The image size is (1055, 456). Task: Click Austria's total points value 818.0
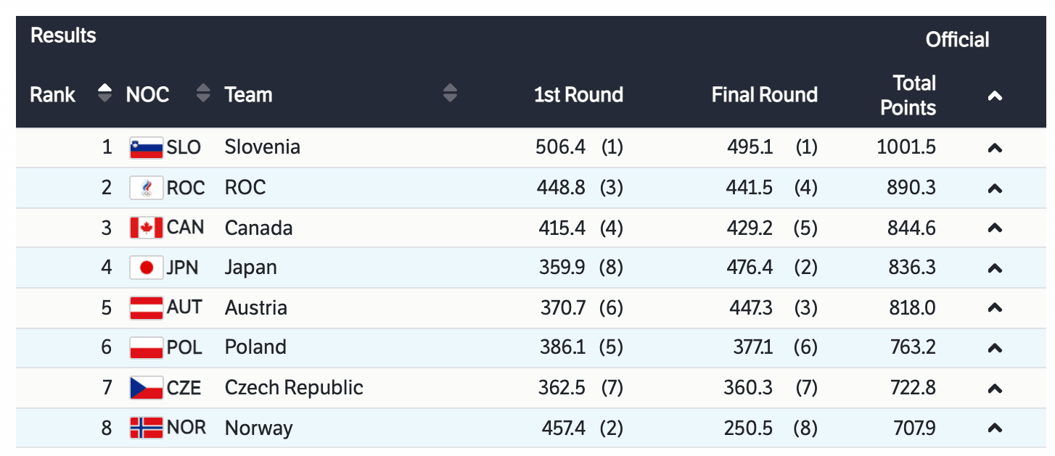point(913,307)
